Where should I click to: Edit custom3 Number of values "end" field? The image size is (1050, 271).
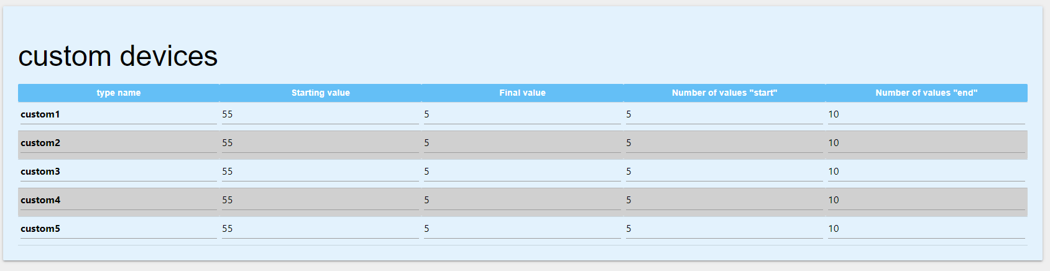tap(927, 172)
